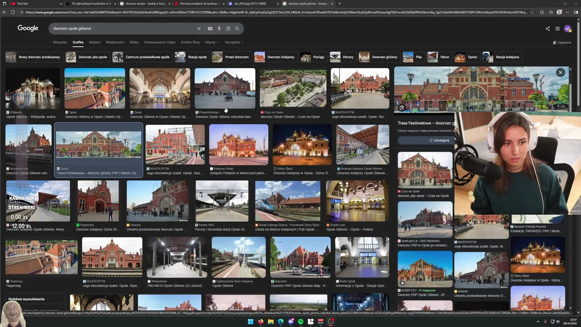This screenshot has height=327, width=581.
Task: Select the 'Stacja opole' chip
Action: [x=192, y=57]
